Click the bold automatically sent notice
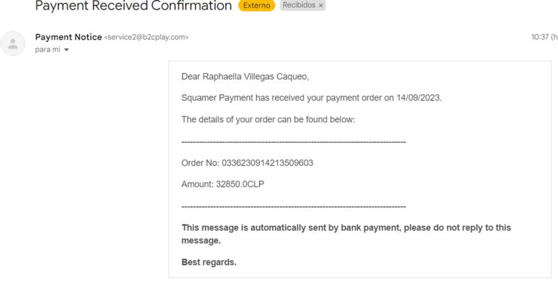This screenshot has width=558, height=281. pyautogui.click(x=346, y=234)
